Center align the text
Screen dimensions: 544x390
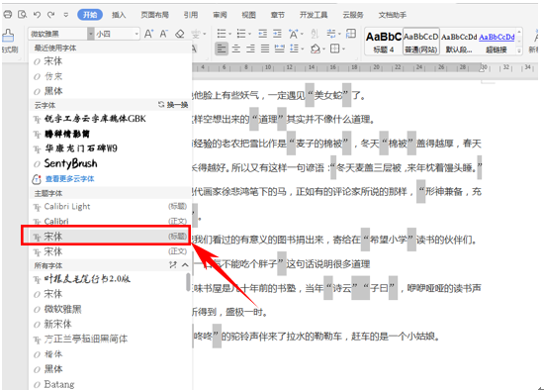[x=236, y=49]
